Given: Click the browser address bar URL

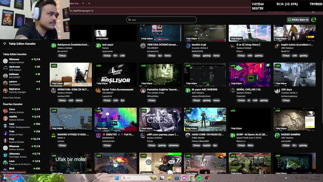Looking at the screenshot, I should [x=82, y=11].
